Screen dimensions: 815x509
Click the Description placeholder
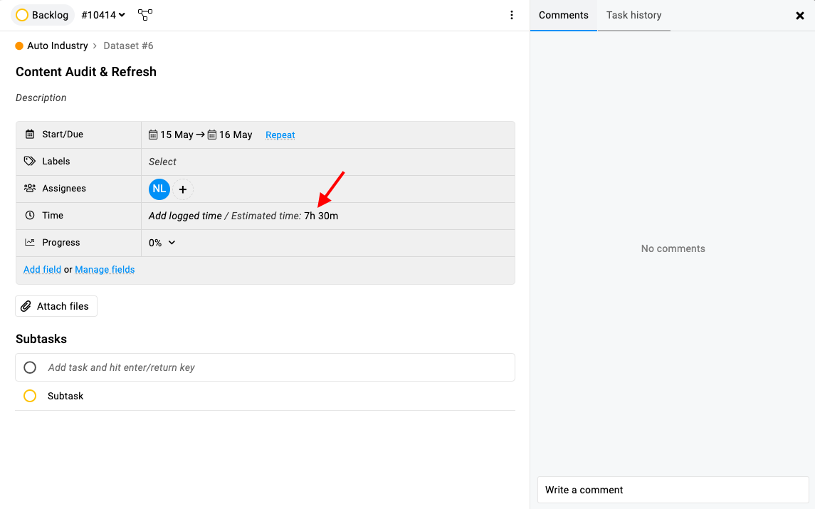(x=41, y=98)
